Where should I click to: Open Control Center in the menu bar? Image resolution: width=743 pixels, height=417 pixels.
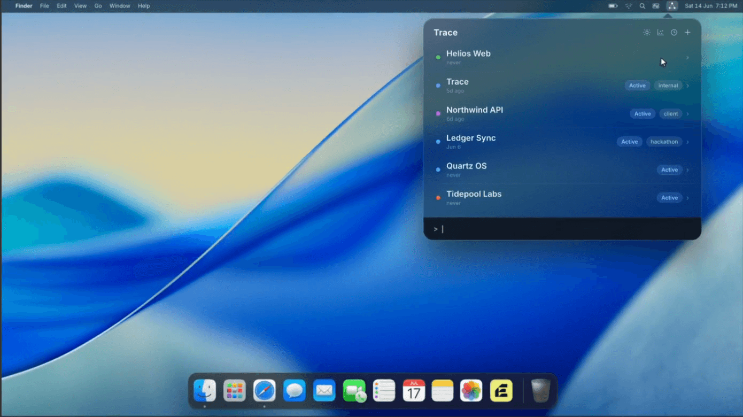[656, 6]
